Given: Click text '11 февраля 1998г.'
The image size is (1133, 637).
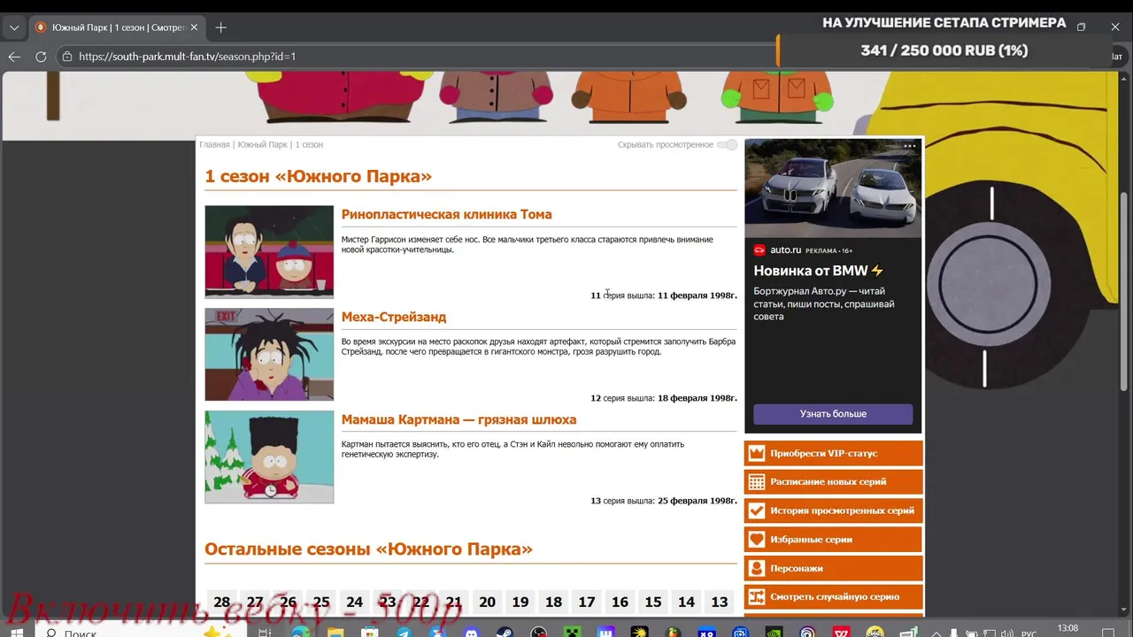Looking at the screenshot, I should coord(697,295).
